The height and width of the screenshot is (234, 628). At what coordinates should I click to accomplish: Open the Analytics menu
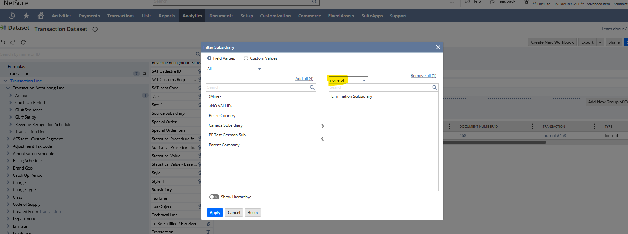(x=192, y=16)
